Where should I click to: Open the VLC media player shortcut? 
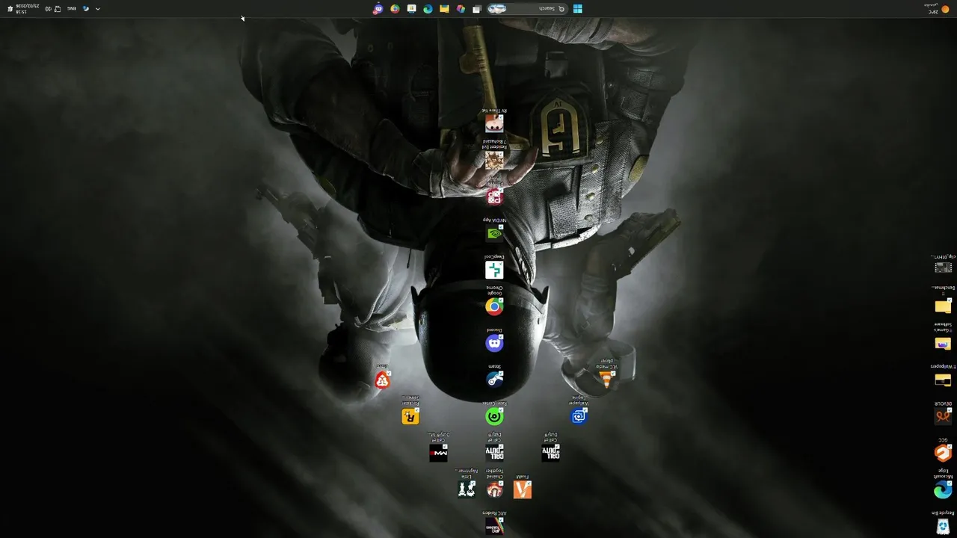606,374
